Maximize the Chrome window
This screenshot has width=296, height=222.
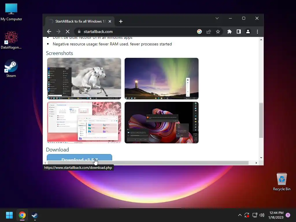[x=243, y=18]
